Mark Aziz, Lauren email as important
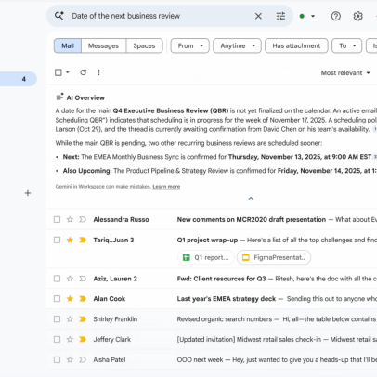 (x=83, y=279)
